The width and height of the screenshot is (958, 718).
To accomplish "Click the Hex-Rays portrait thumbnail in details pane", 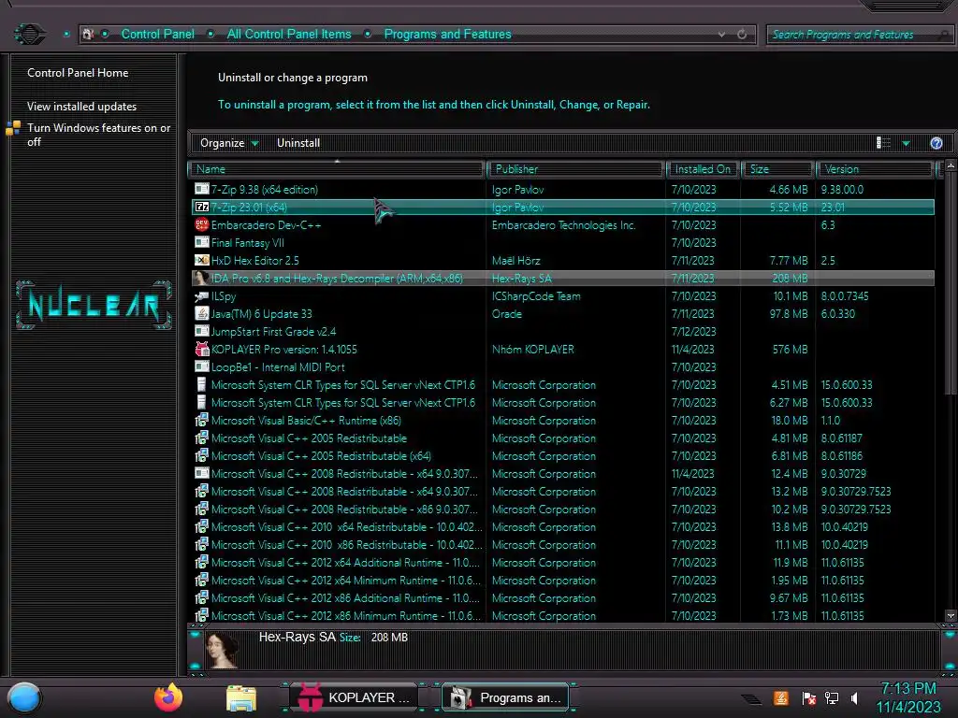I will click(221, 651).
